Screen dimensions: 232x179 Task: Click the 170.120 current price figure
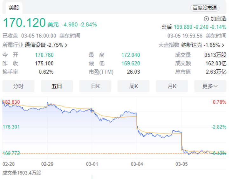pos(24,23)
